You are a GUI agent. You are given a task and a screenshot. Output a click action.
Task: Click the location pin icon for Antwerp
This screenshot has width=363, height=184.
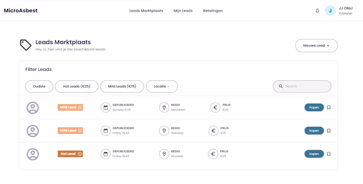[x=164, y=131]
